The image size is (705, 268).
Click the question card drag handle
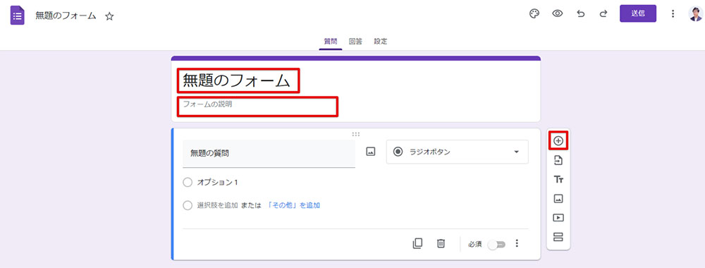355,134
